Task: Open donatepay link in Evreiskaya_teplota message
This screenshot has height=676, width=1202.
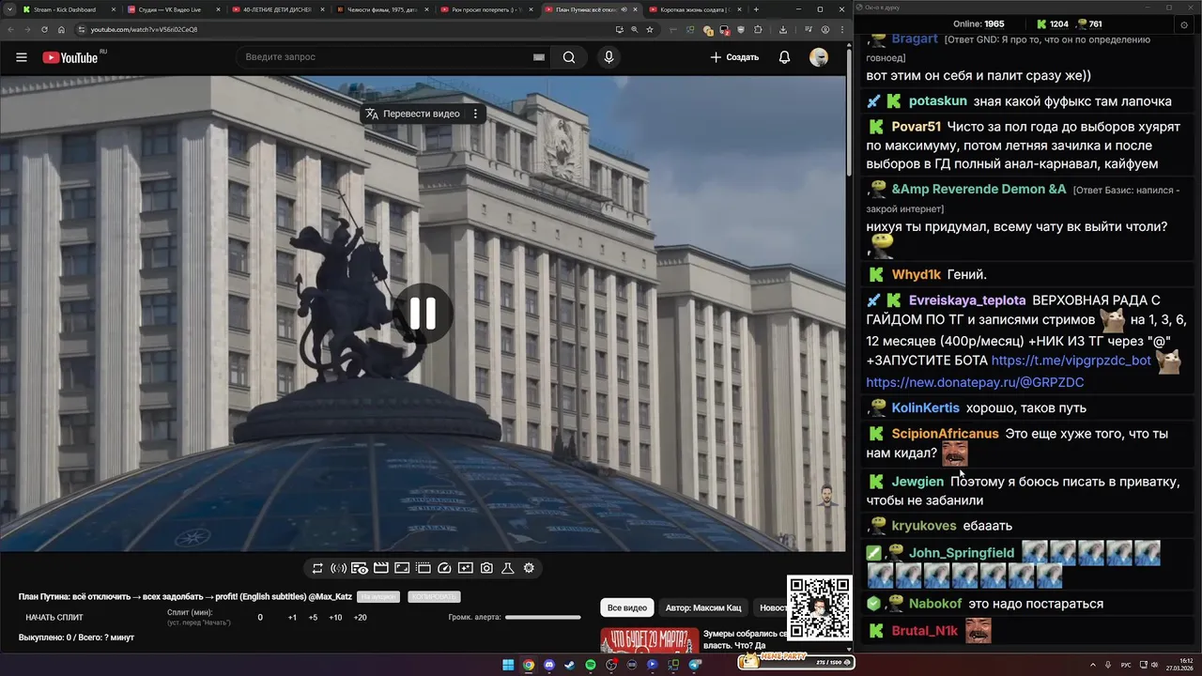Action: click(x=975, y=382)
